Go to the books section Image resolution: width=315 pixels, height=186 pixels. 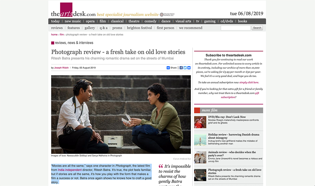243,21
